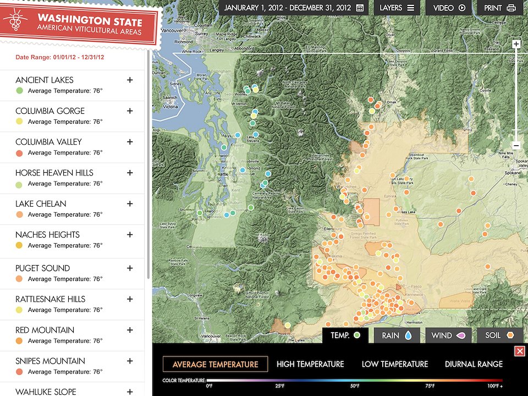Toggle the Rain data layer

tap(397, 335)
